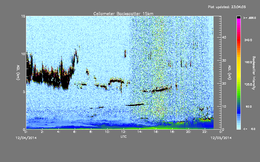Click the "<= 0.0" colorbar label

tap(250, 129)
